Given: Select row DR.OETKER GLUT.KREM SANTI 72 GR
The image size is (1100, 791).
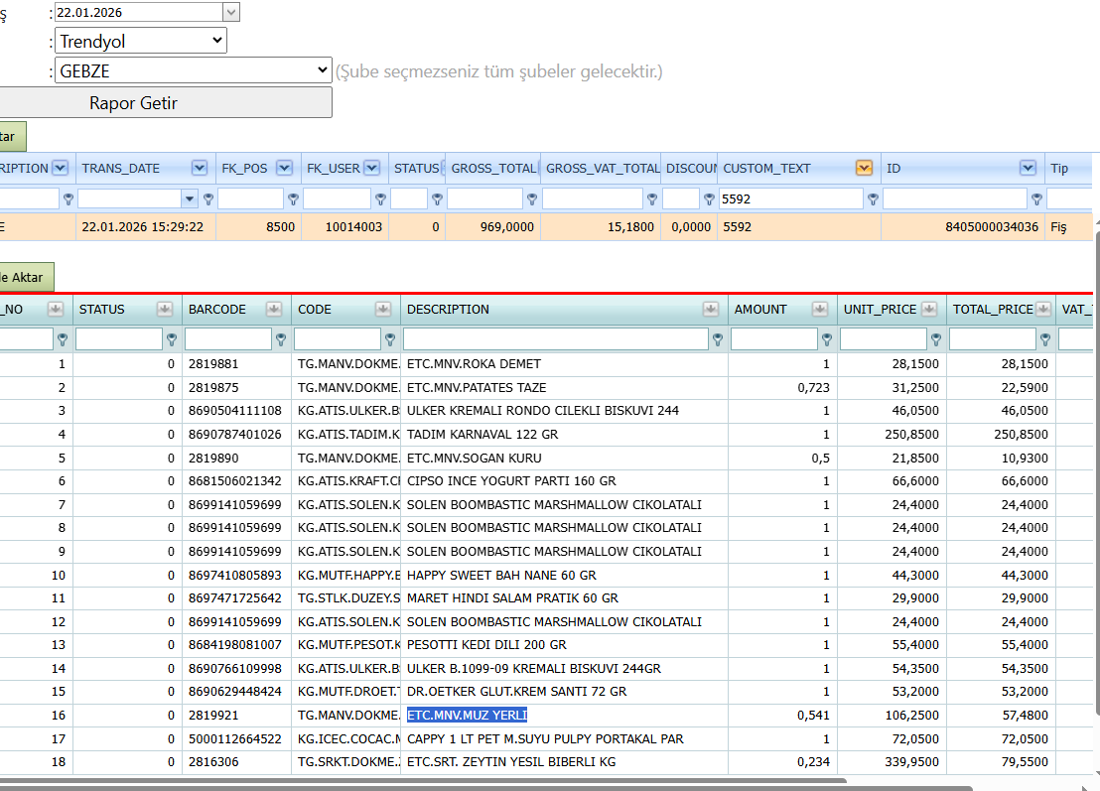Looking at the screenshot, I should [x=546, y=692].
